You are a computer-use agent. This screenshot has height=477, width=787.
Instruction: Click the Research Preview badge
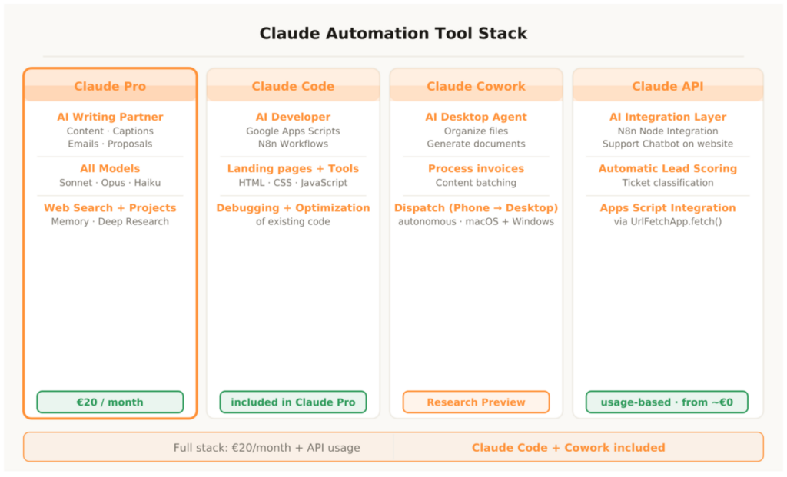pyautogui.click(x=476, y=402)
